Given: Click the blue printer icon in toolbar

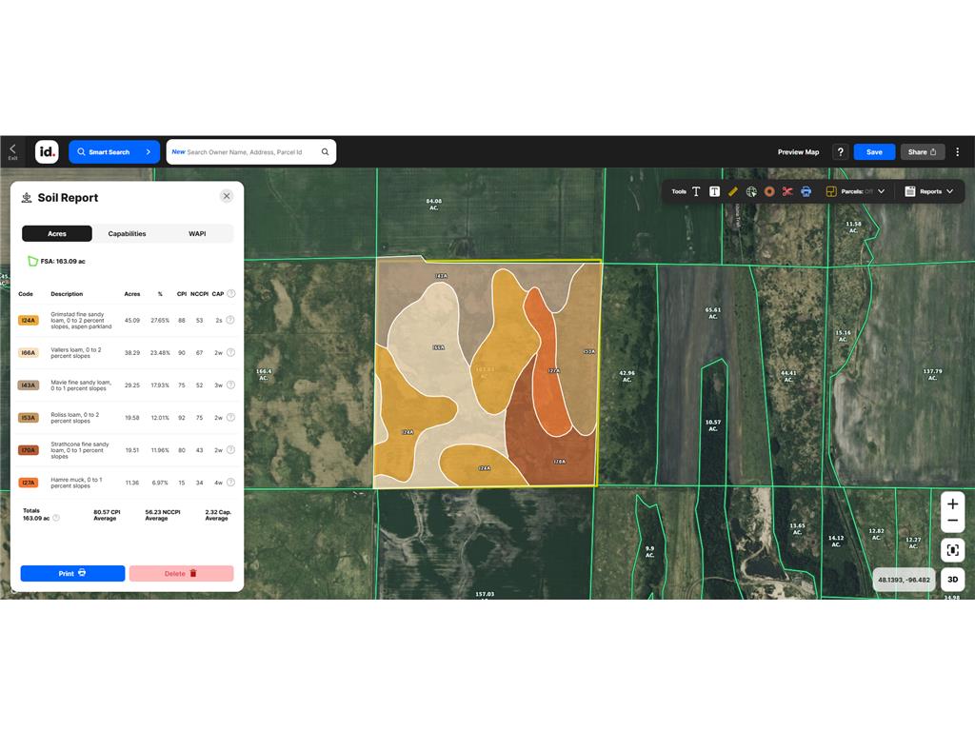Looking at the screenshot, I should pos(806,191).
